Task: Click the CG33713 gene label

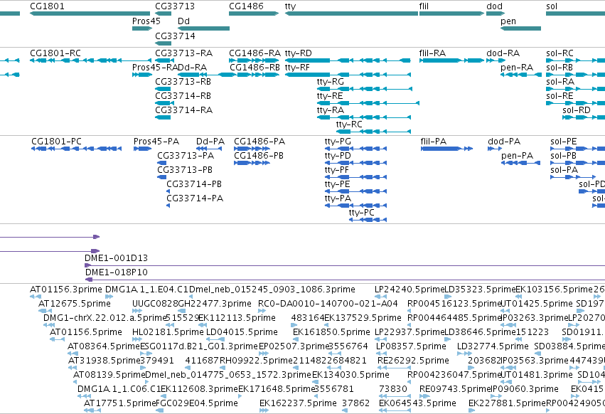Action: click(175, 6)
